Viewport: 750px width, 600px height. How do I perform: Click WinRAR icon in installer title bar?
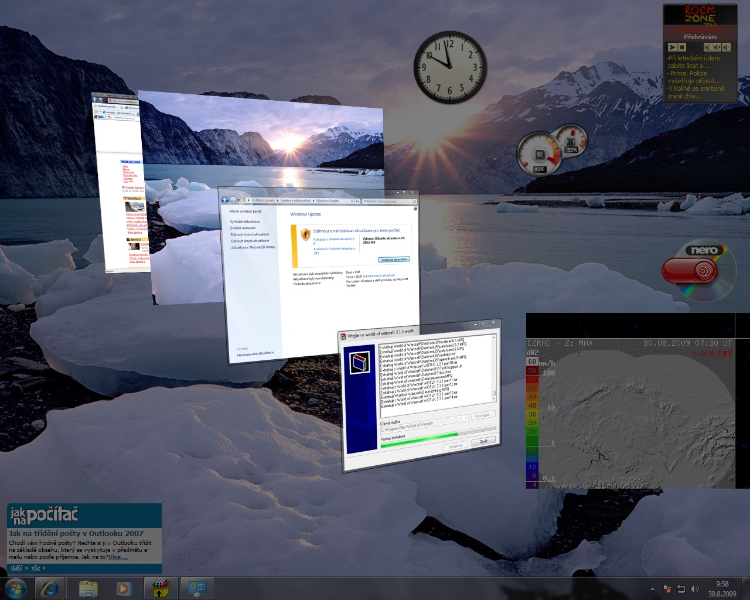(343, 336)
